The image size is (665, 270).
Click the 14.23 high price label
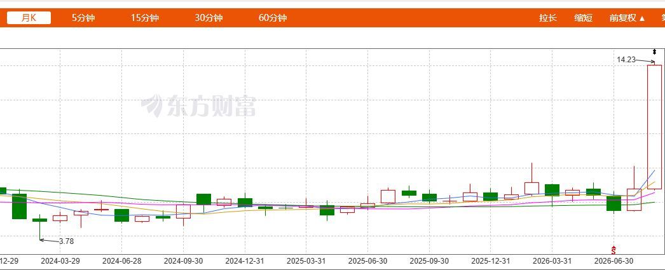click(626, 60)
